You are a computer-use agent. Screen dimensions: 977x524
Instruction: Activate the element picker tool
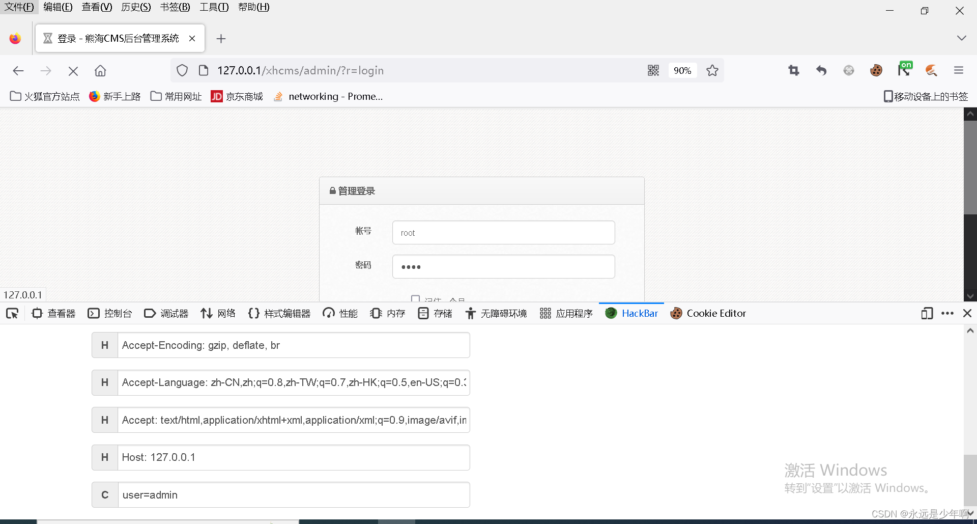click(12, 313)
